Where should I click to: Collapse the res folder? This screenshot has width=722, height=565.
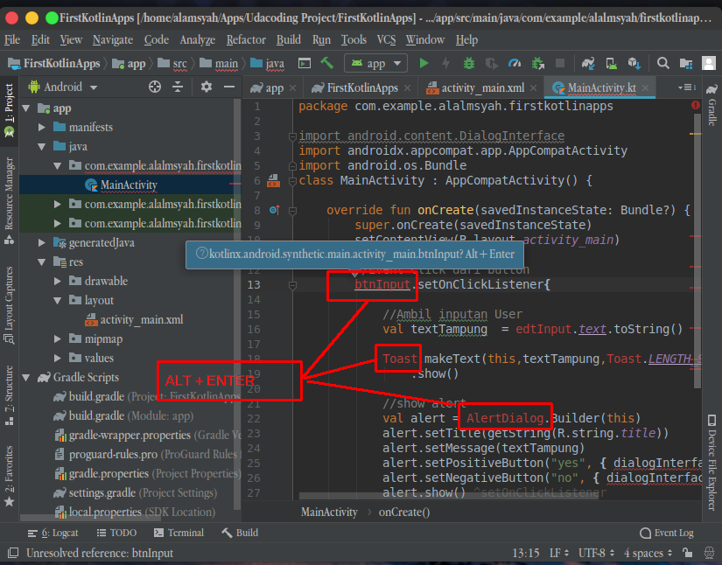(42, 262)
